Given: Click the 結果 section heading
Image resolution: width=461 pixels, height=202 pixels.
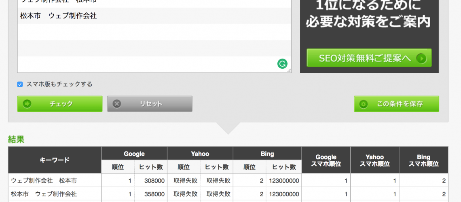Looking at the screenshot, I should pyautogui.click(x=16, y=139).
